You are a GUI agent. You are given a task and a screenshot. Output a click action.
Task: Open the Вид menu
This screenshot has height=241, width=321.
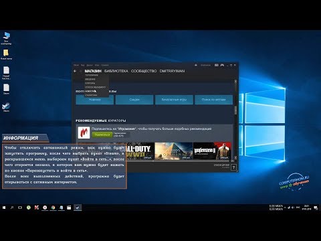(x=82, y=65)
